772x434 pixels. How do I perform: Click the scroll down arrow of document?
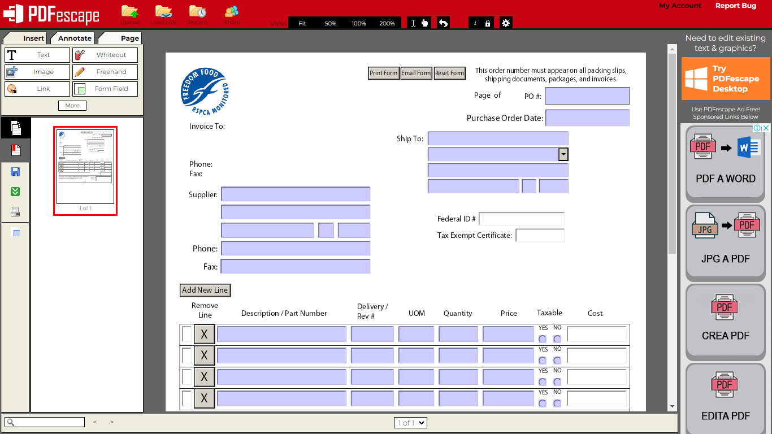pos(672,406)
